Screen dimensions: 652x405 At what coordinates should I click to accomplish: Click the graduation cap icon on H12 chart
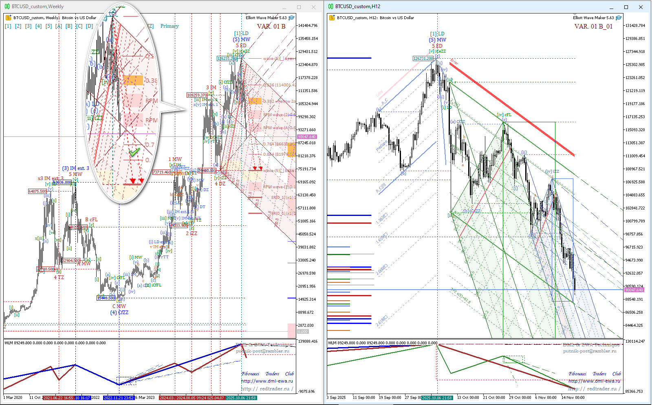pyautogui.click(x=619, y=18)
